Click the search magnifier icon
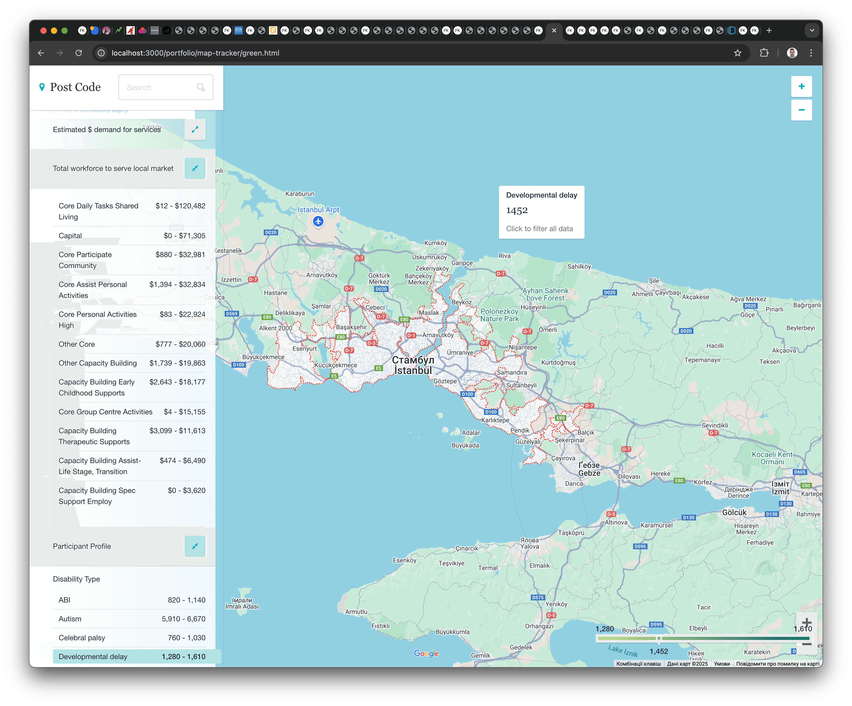The width and height of the screenshot is (852, 706). (x=201, y=87)
